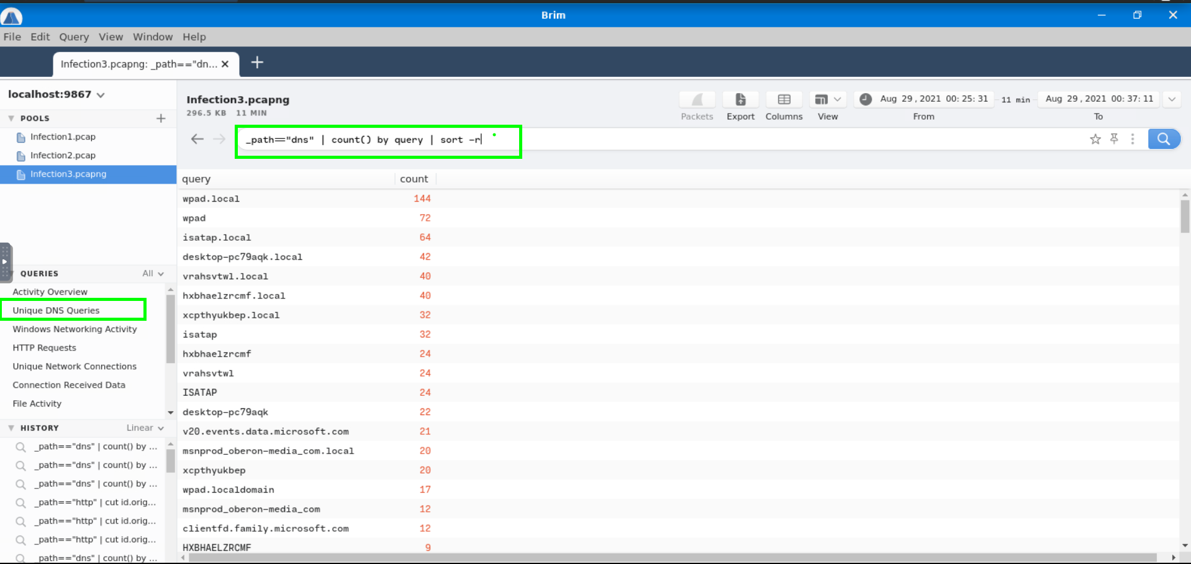Click the search magnifier button
Viewport: 1191px width, 564px height.
click(x=1164, y=139)
